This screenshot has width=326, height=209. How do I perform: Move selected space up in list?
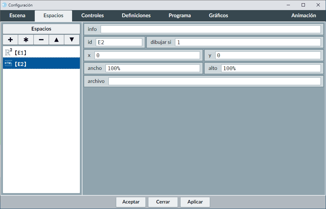pos(56,40)
